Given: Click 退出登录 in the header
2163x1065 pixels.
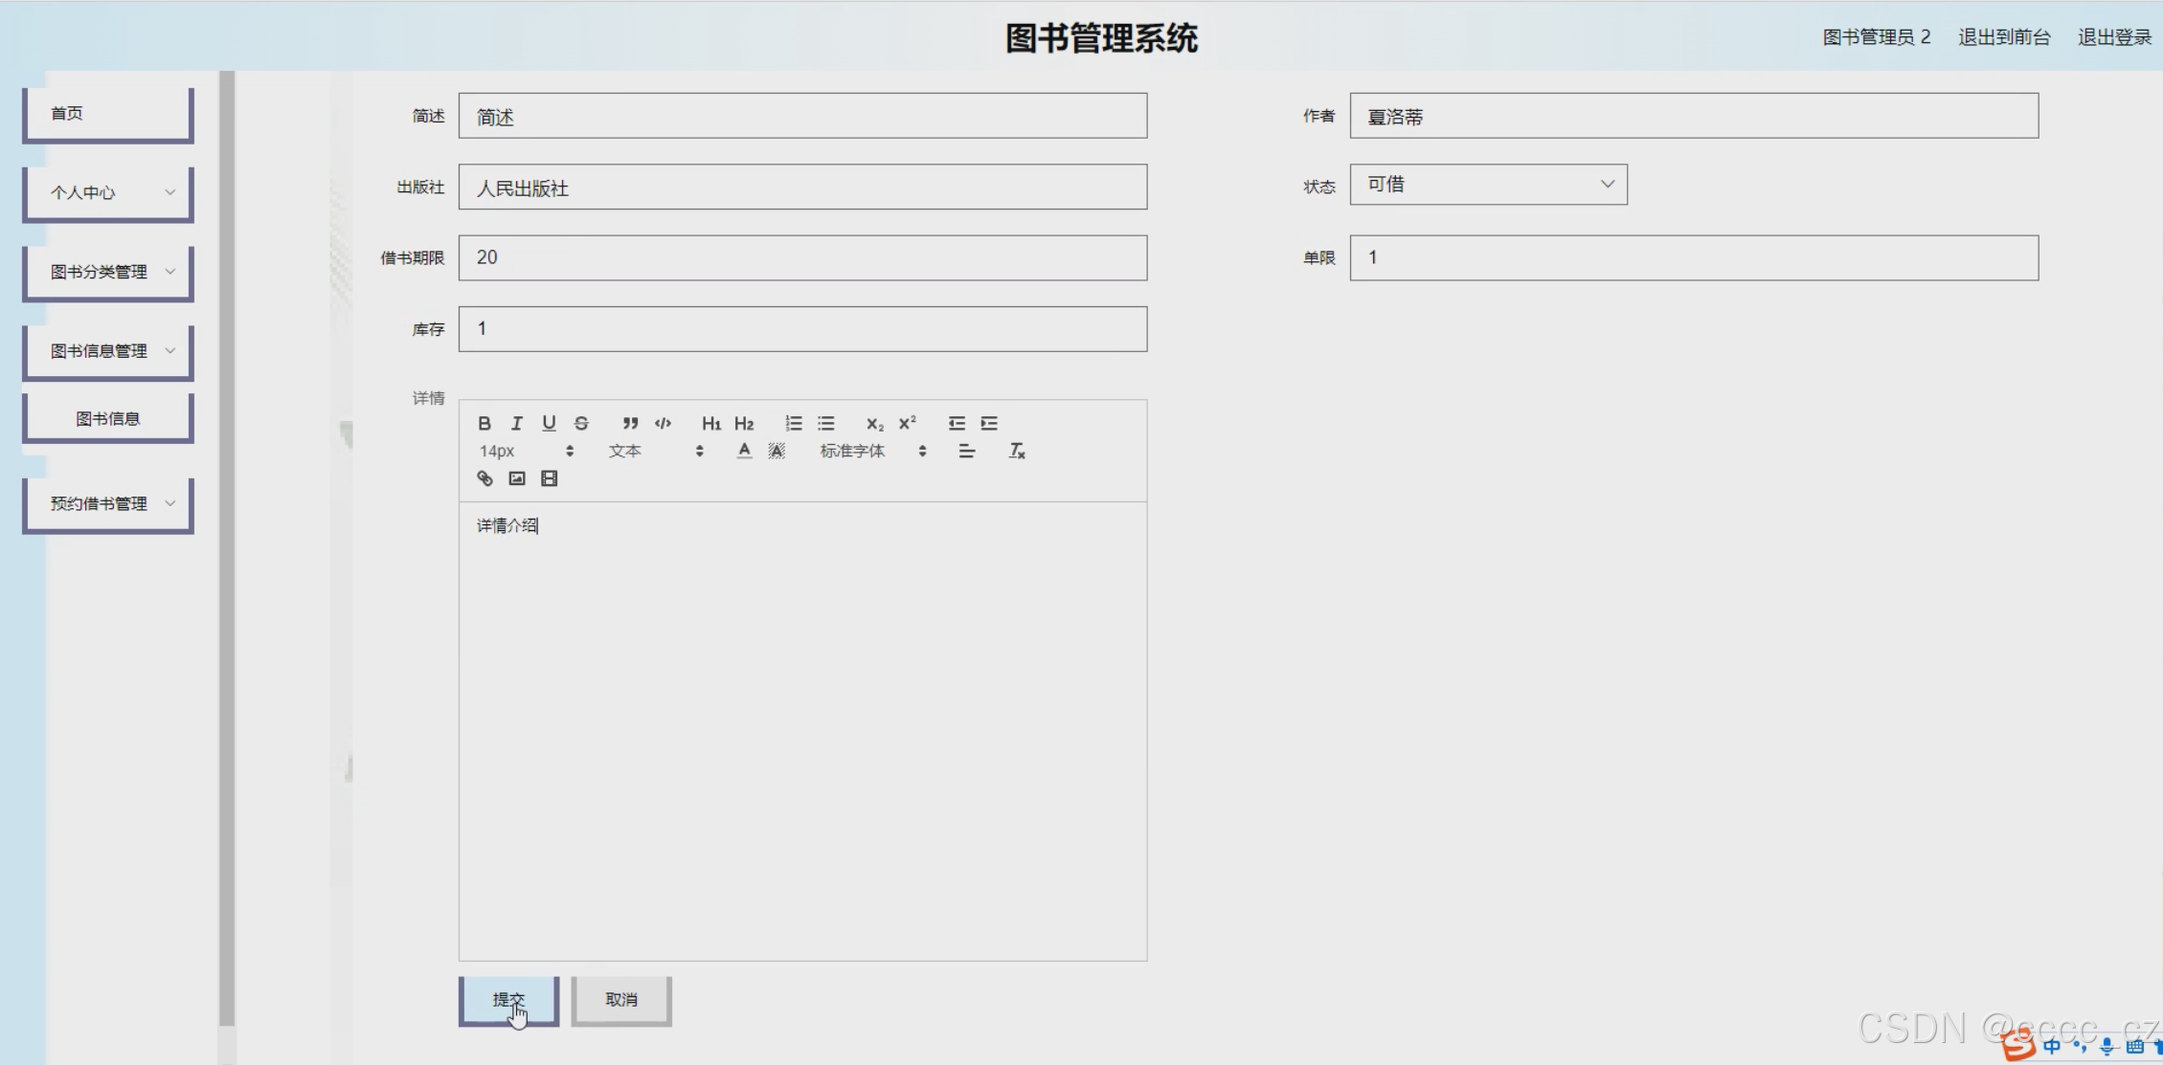Looking at the screenshot, I should (x=2114, y=37).
